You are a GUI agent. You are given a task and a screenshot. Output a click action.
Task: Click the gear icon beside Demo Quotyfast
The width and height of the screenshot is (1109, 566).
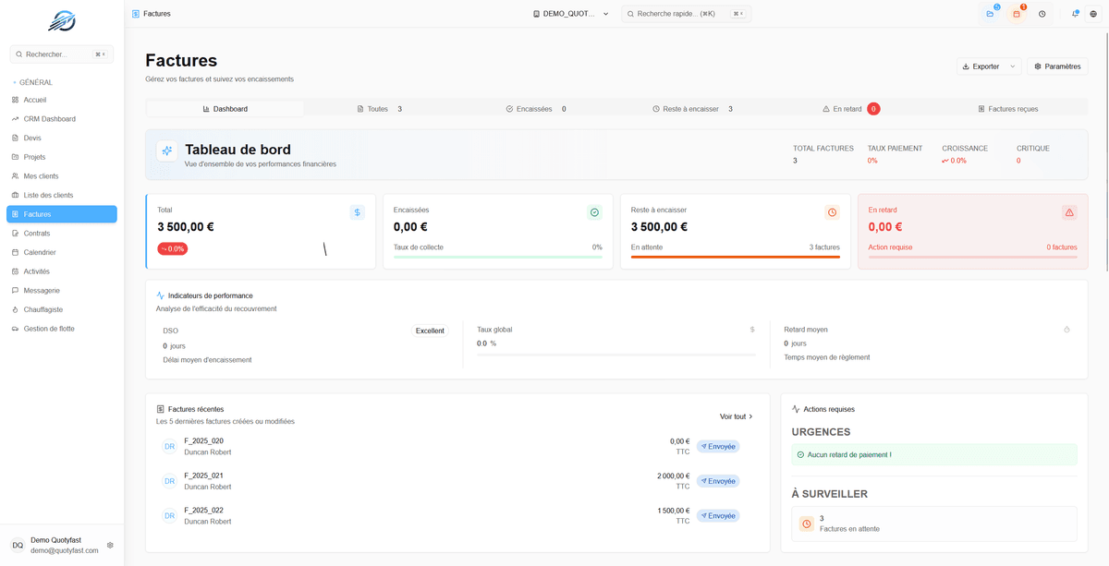[110, 546]
